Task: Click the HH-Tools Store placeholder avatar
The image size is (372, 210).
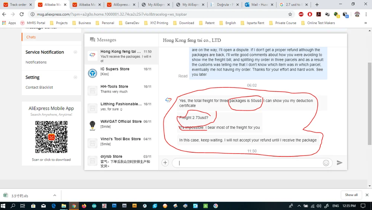Action: point(93,91)
